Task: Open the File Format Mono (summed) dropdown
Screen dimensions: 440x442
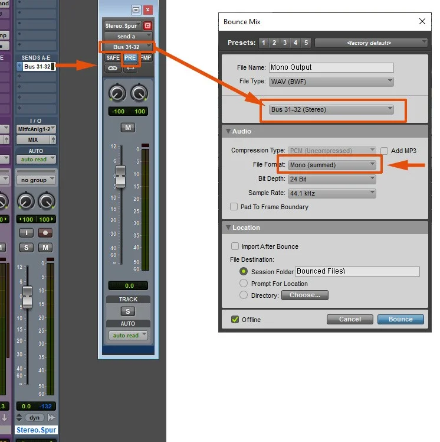Action: coord(332,165)
